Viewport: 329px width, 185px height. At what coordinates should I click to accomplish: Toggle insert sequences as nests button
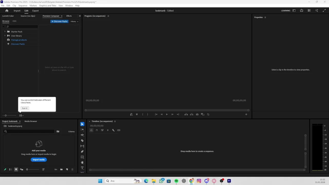tap(91, 130)
